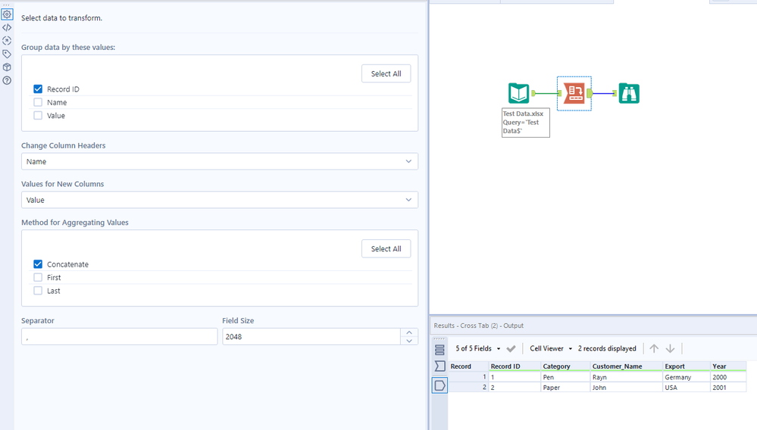Click the Category column header
This screenshot has width=757, height=430.
point(565,366)
